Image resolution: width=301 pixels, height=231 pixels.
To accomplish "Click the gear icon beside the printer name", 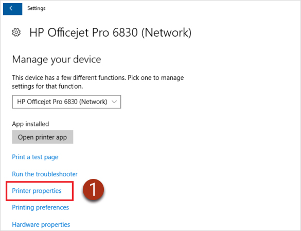I will point(16,32).
